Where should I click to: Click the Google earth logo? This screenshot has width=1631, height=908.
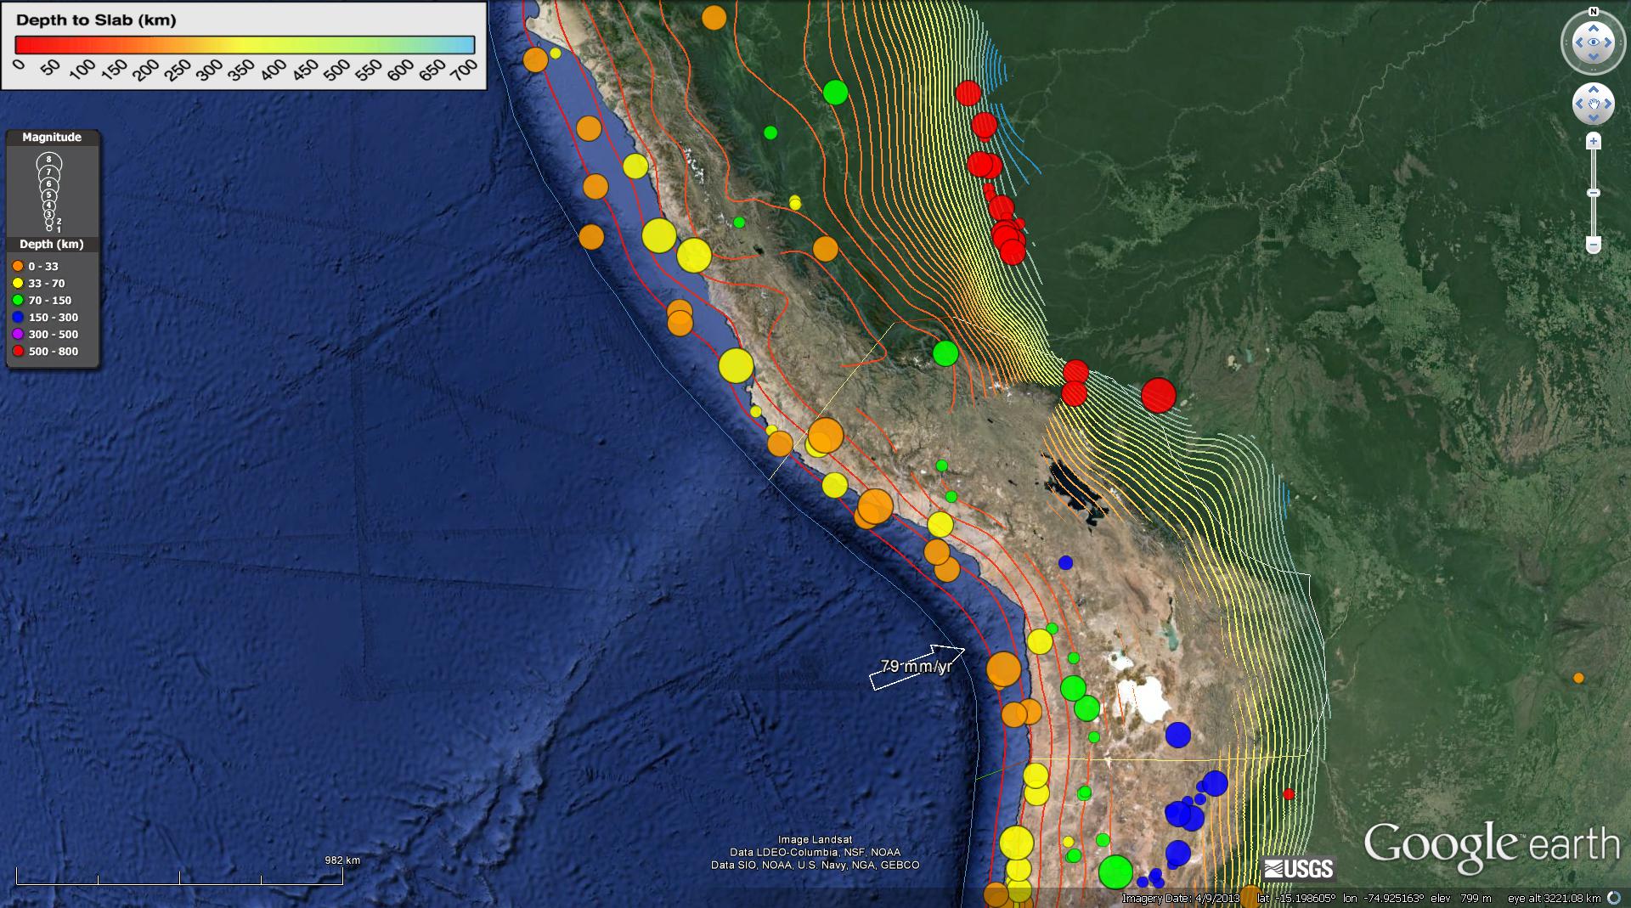click(x=1492, y=846)
